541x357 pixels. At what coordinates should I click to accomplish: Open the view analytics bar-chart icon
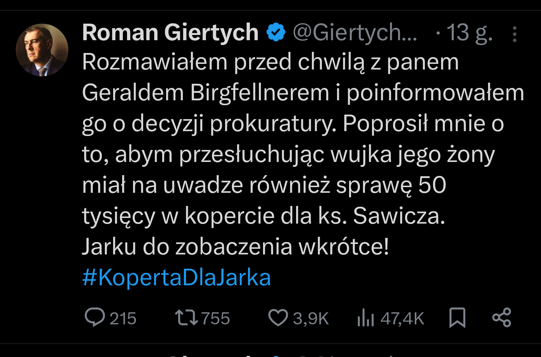(x=366, y=318)
